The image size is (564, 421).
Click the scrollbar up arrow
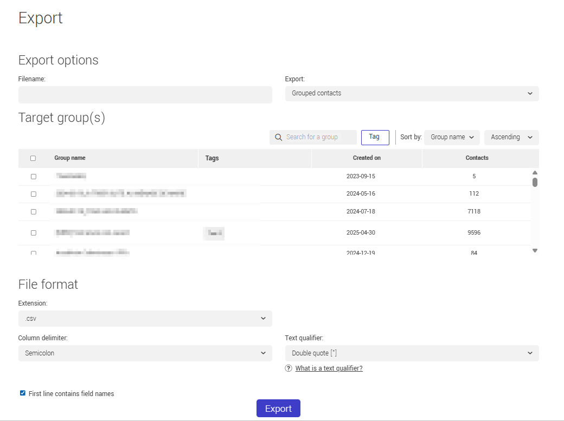pos(535,172)
